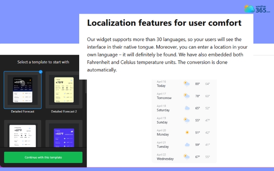Image resolution: width=274 pixels, height=171 pixels.
Task: Click the partly cloudy icon for Tomorrow
Action: [x=187, y=96]
